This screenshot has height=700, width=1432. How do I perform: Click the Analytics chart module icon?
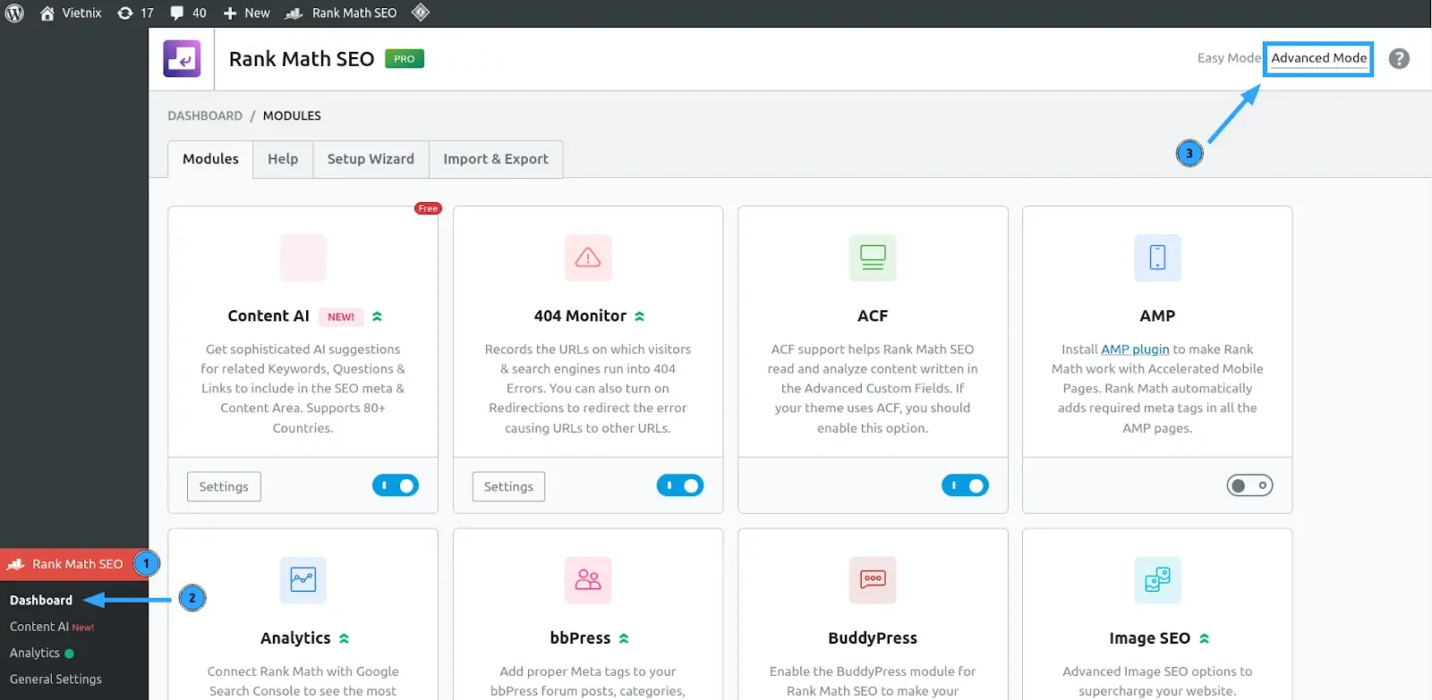coord(303,579)
